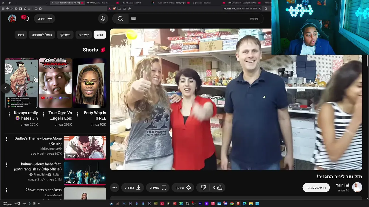Click the הרשמה למינוי subscribe button

tap(316, 187)
